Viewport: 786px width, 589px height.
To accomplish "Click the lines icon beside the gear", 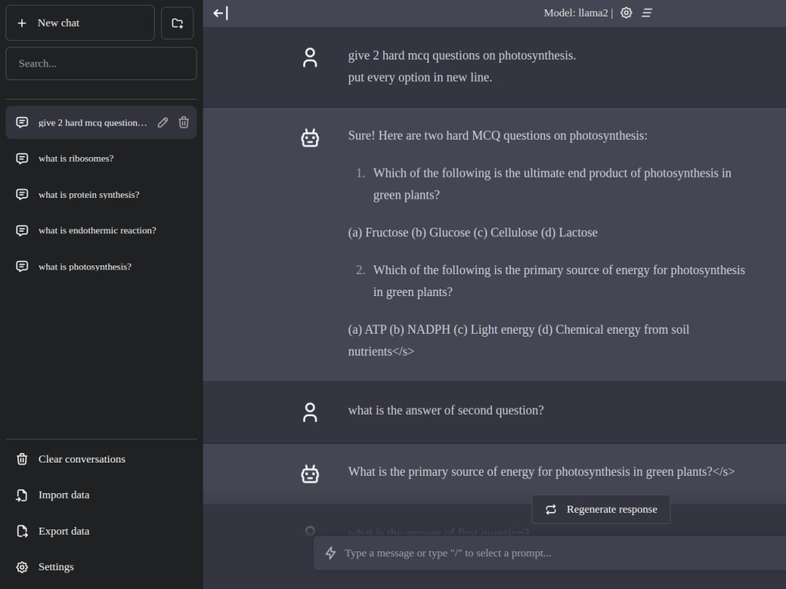I will coord(646,13).
